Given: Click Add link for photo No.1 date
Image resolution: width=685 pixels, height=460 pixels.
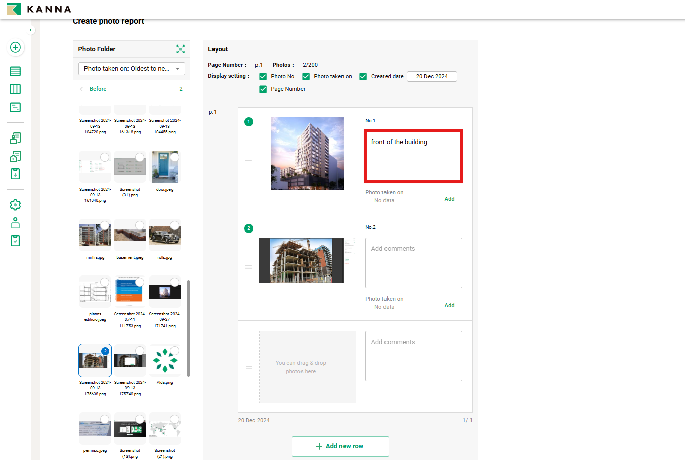Looking at the screenshot, I should pyautogui.click(x=449, y=199).
